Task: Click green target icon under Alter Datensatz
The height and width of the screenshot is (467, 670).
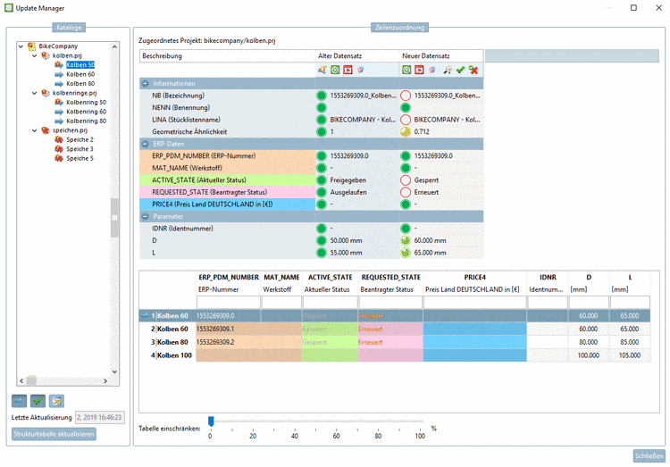Action: [x=335, y=70]
